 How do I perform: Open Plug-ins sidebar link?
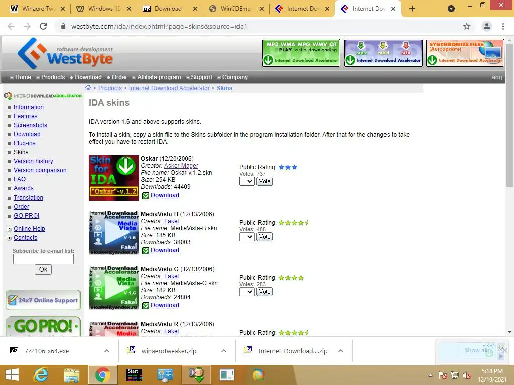coord(24,143)
